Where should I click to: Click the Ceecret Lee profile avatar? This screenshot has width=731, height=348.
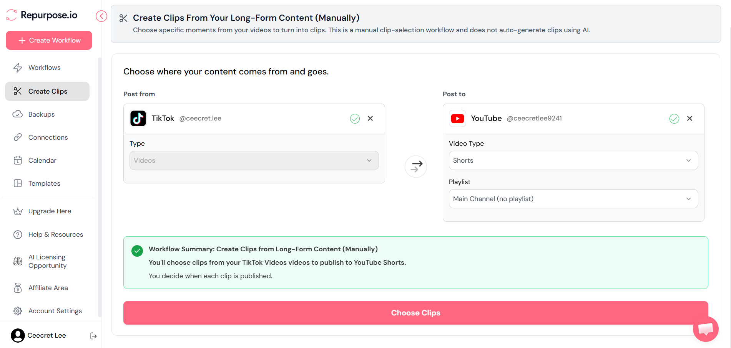(18, 335)
